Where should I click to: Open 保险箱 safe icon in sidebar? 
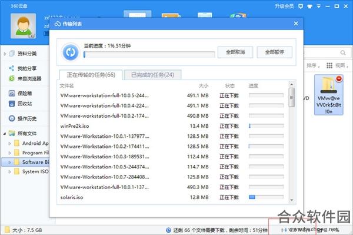(x=12, y=93)
